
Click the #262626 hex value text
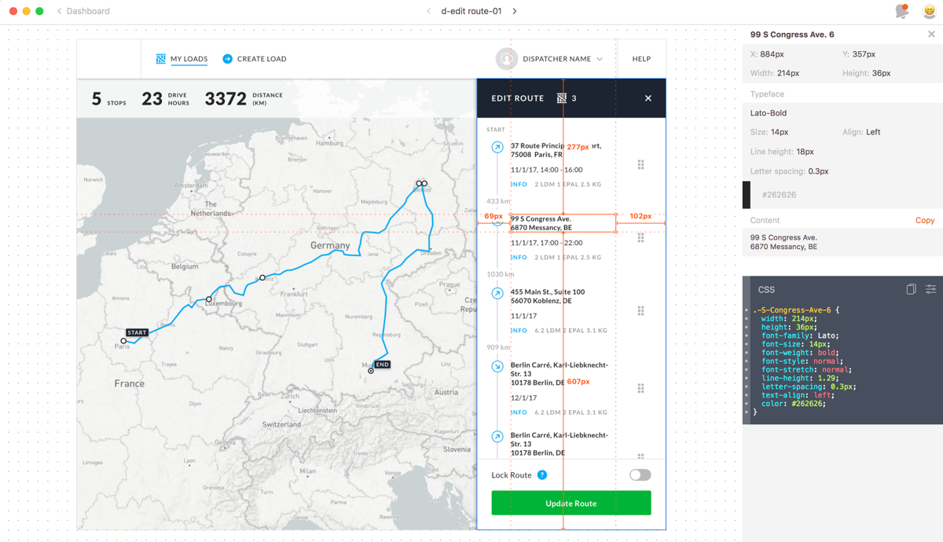click(779, 195)
